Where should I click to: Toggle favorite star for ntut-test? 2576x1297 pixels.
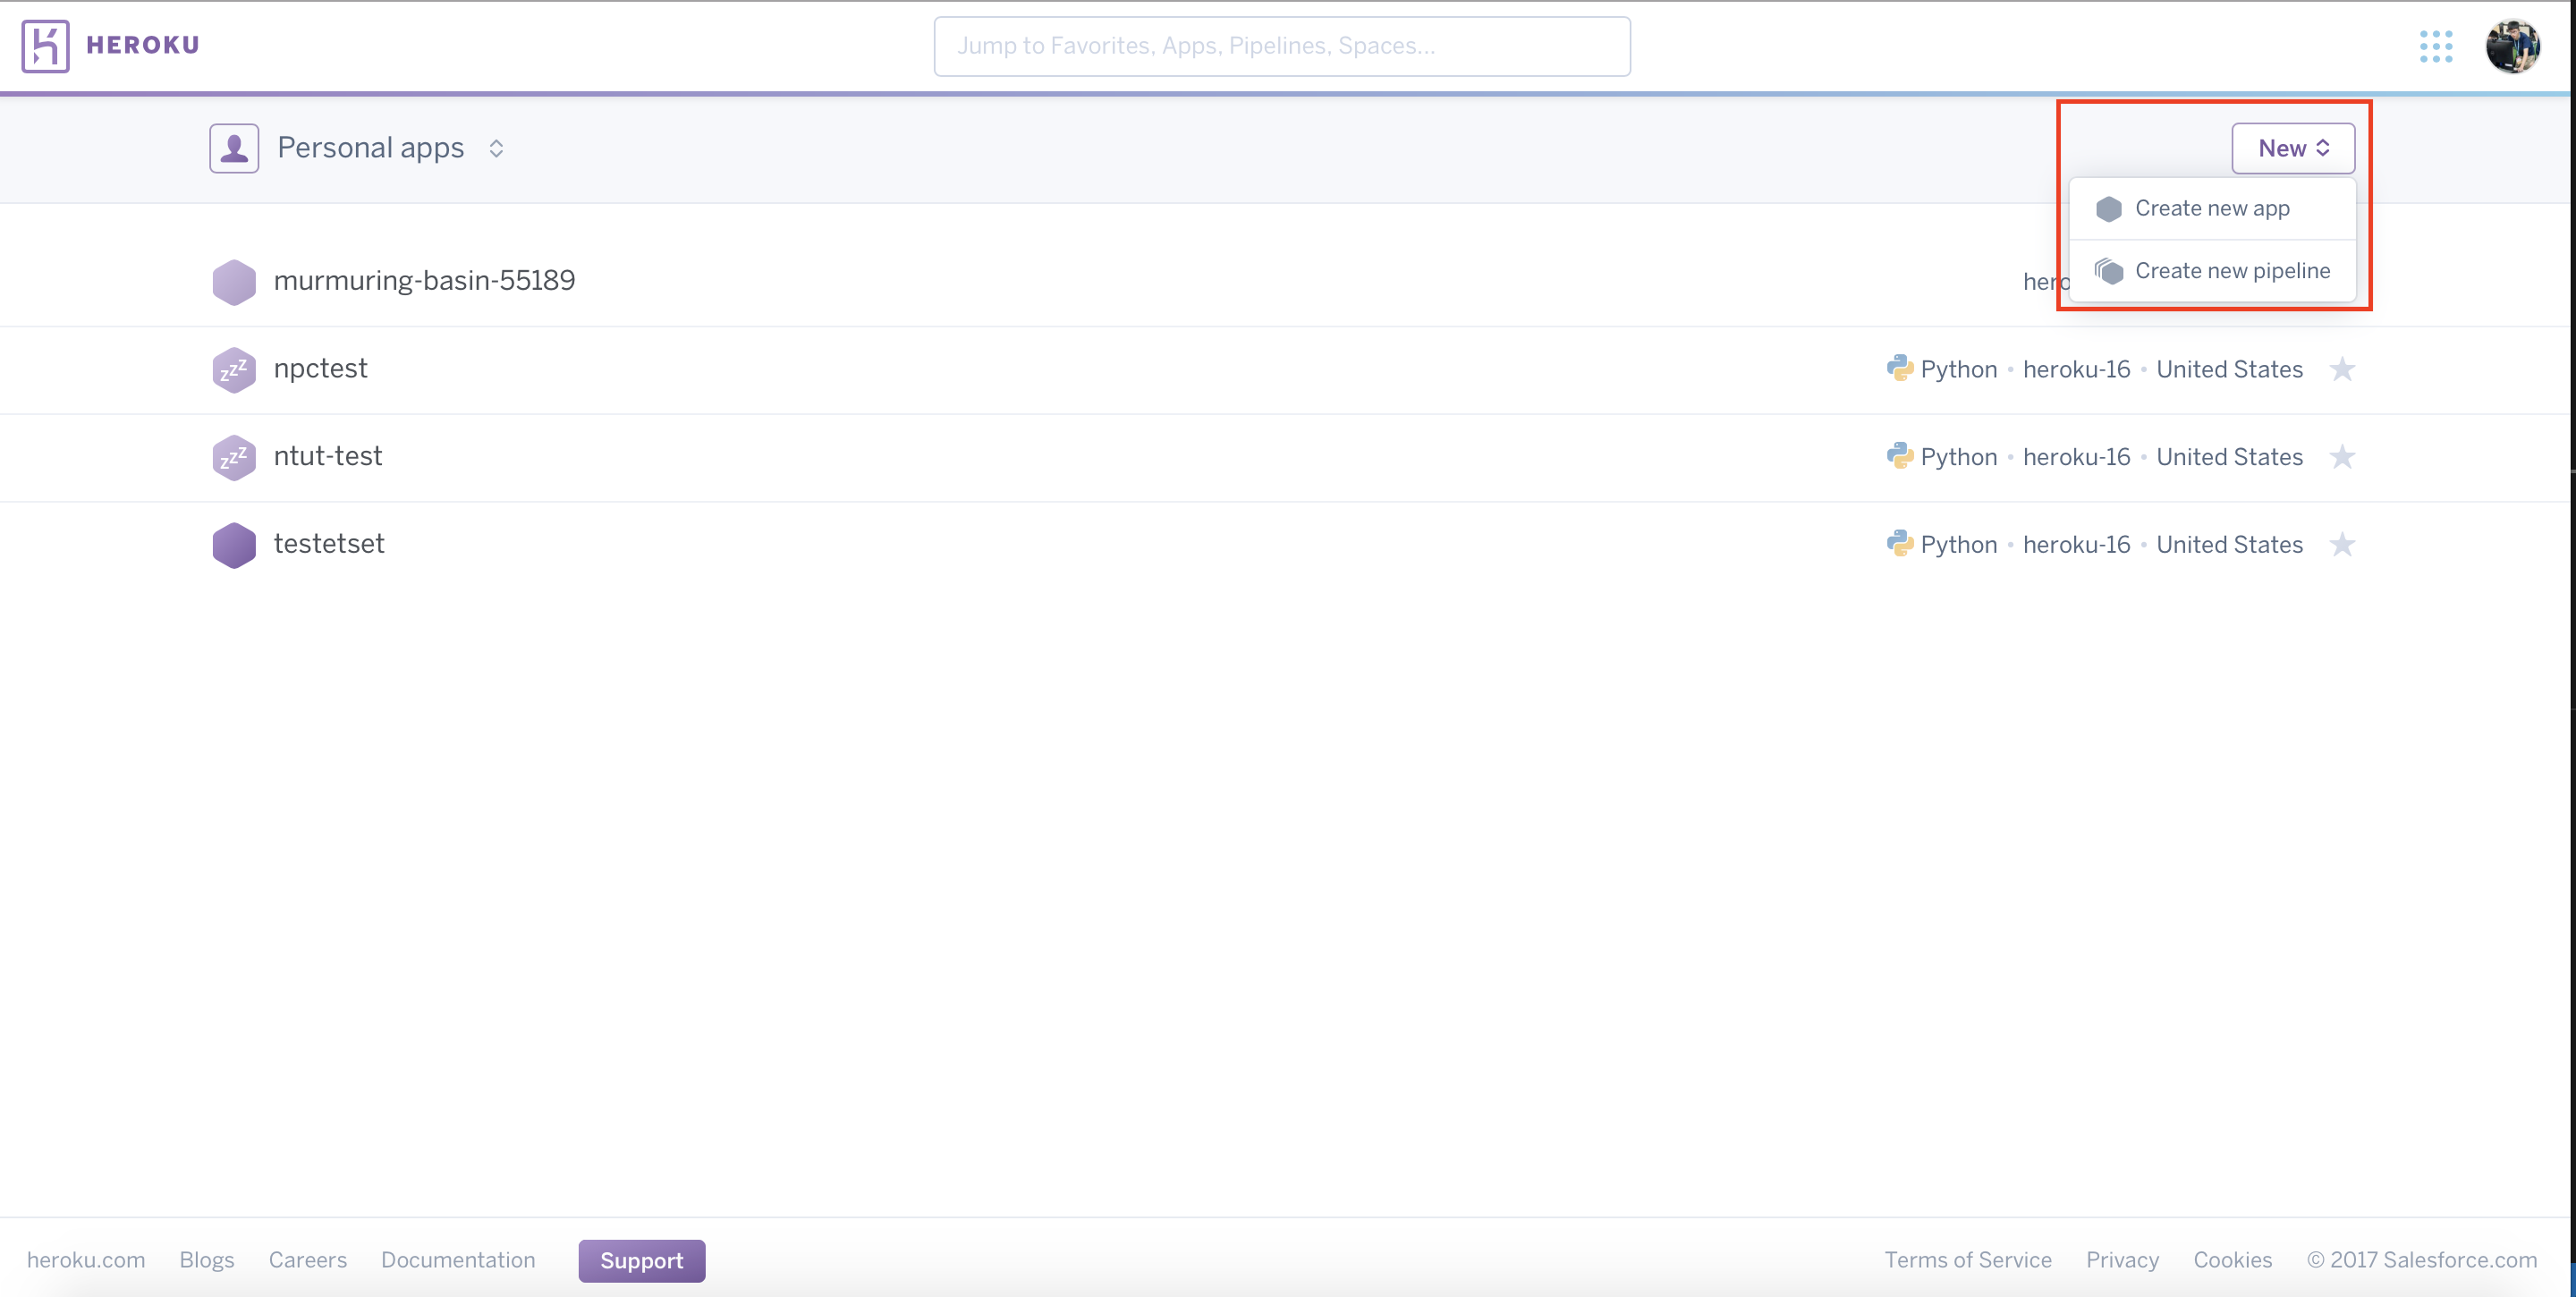click(2342, 457)
